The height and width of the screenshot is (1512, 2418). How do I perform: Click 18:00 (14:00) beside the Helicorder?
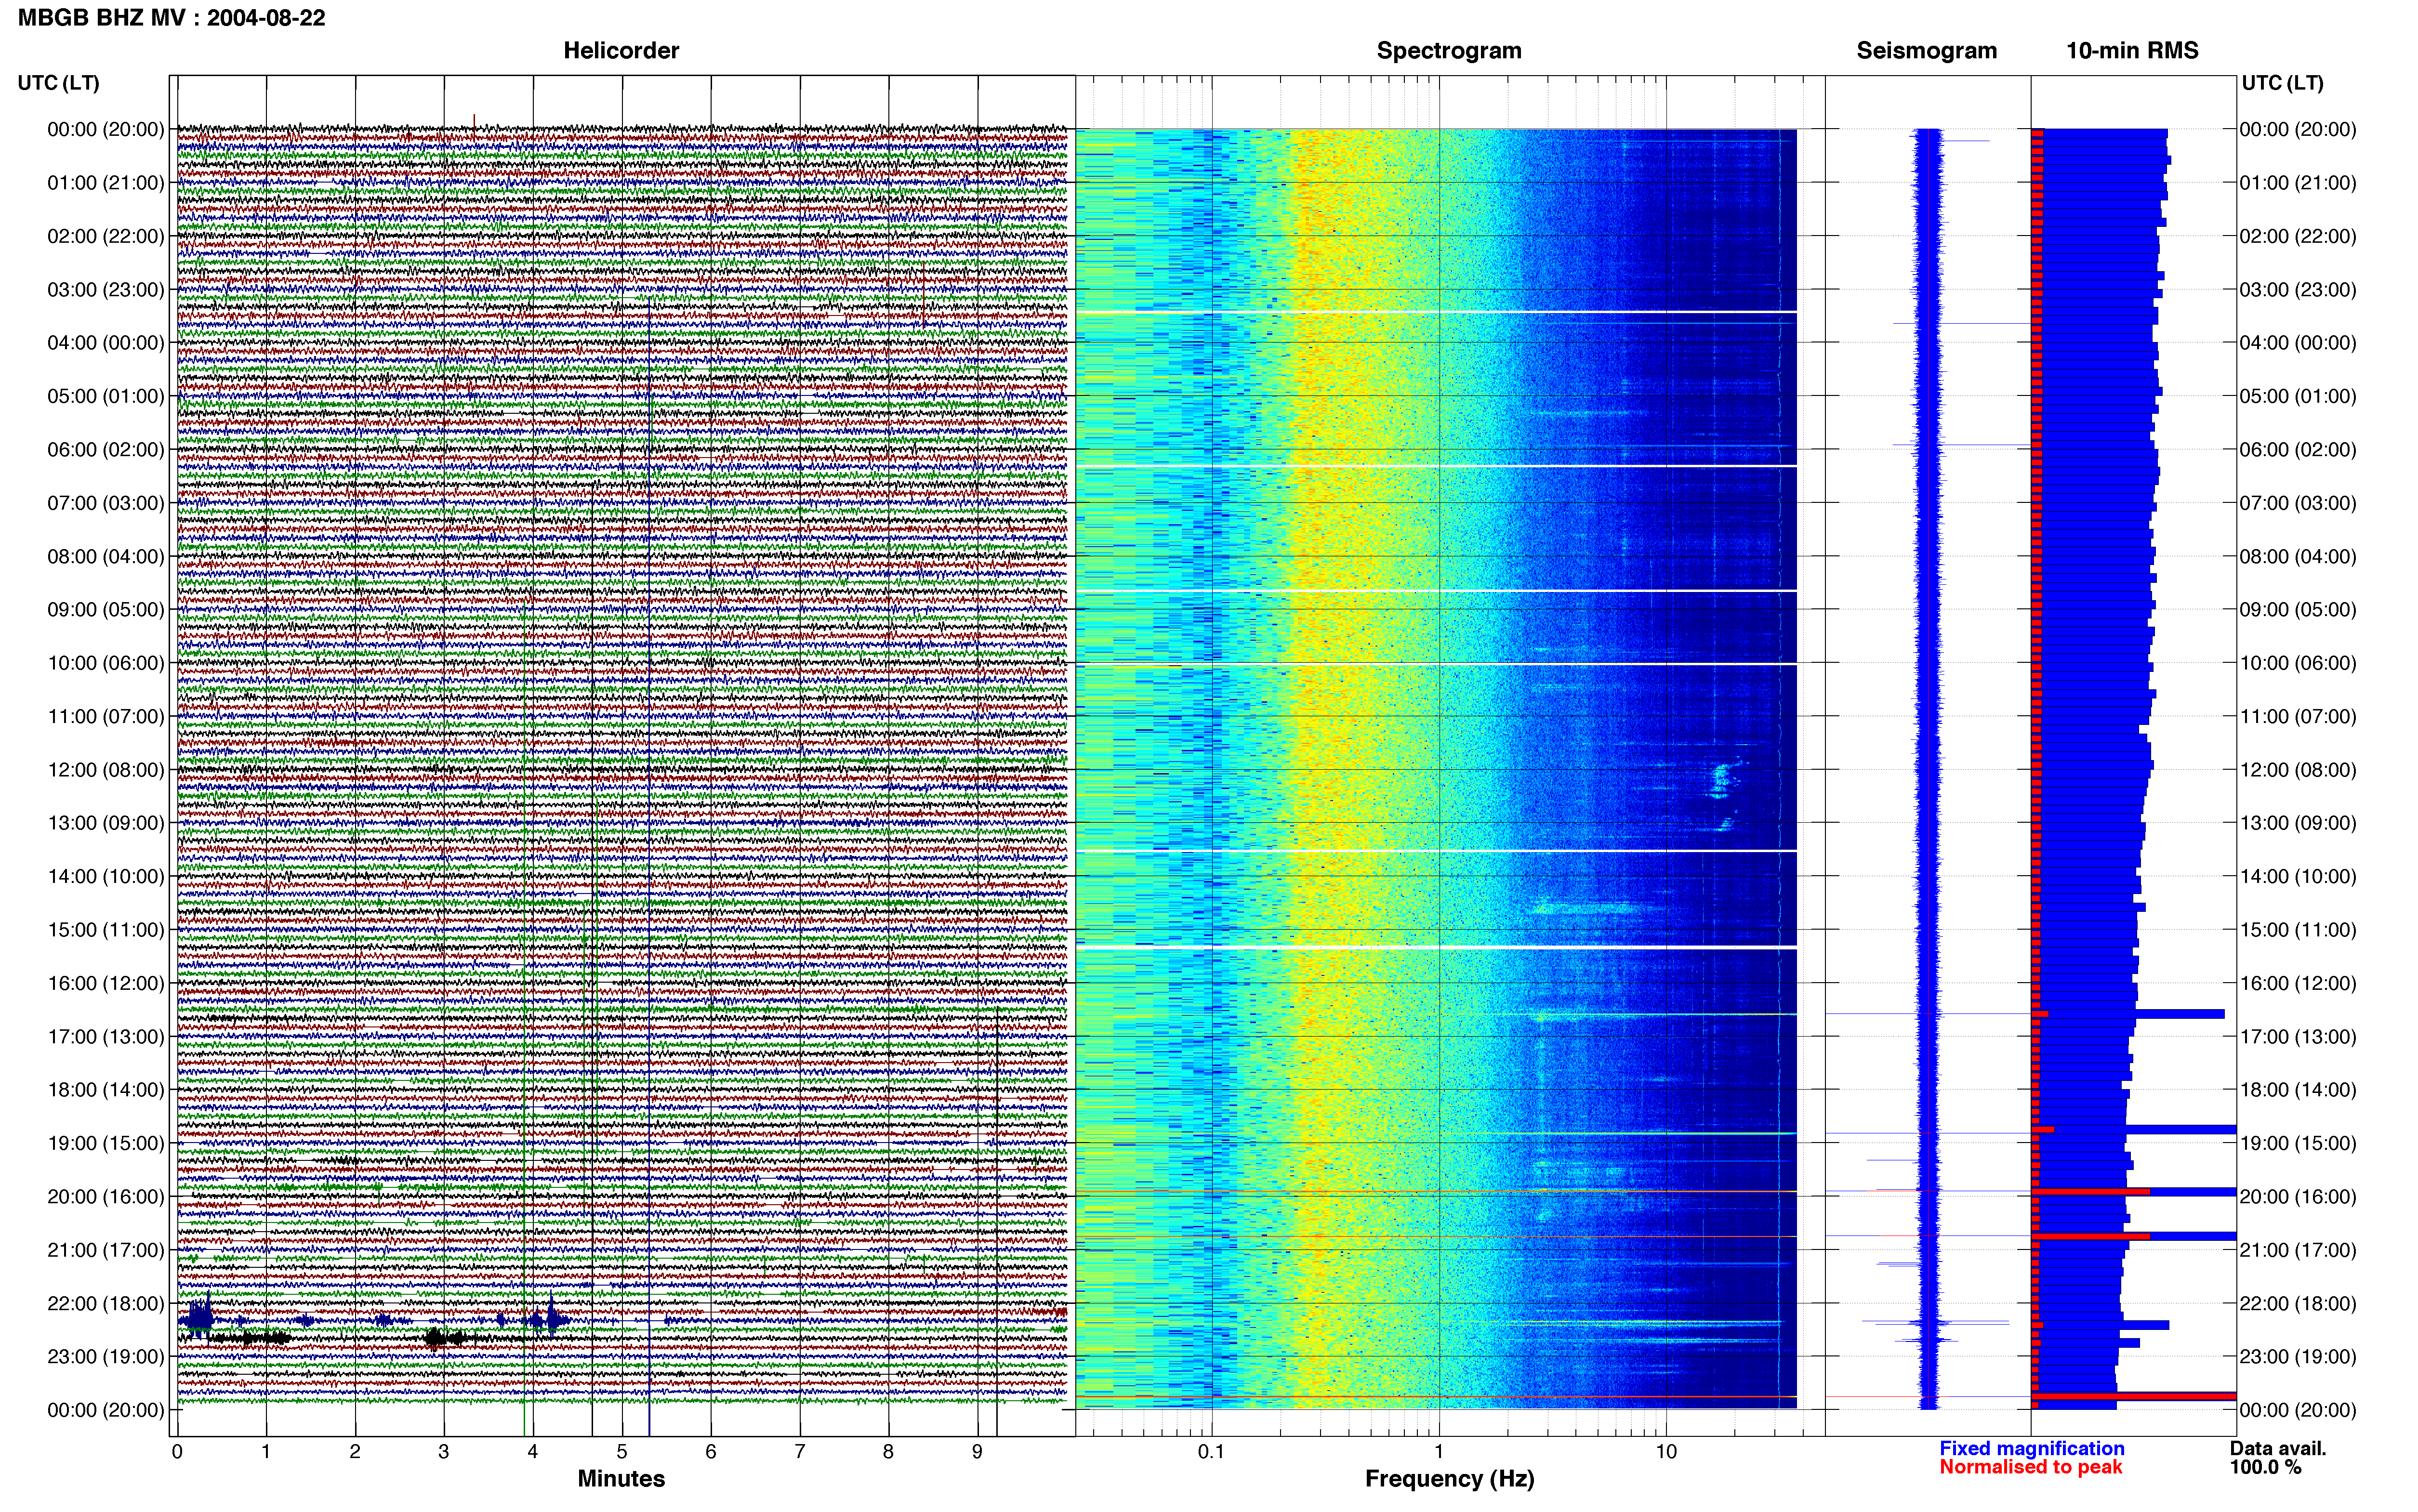(105, 1090)
